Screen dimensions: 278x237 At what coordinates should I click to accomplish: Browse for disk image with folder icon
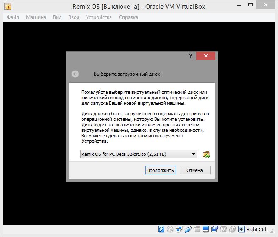(x=206, y=154)
